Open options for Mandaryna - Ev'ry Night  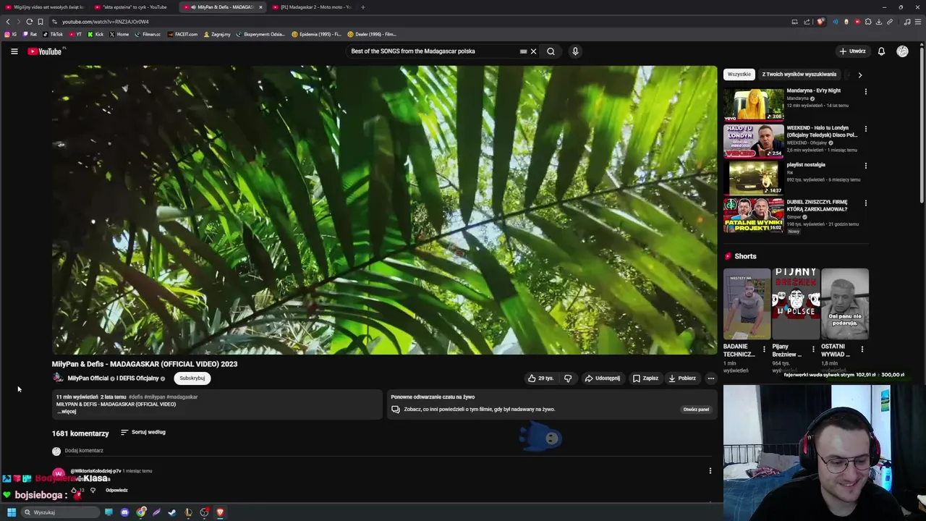tap(865, 91)
